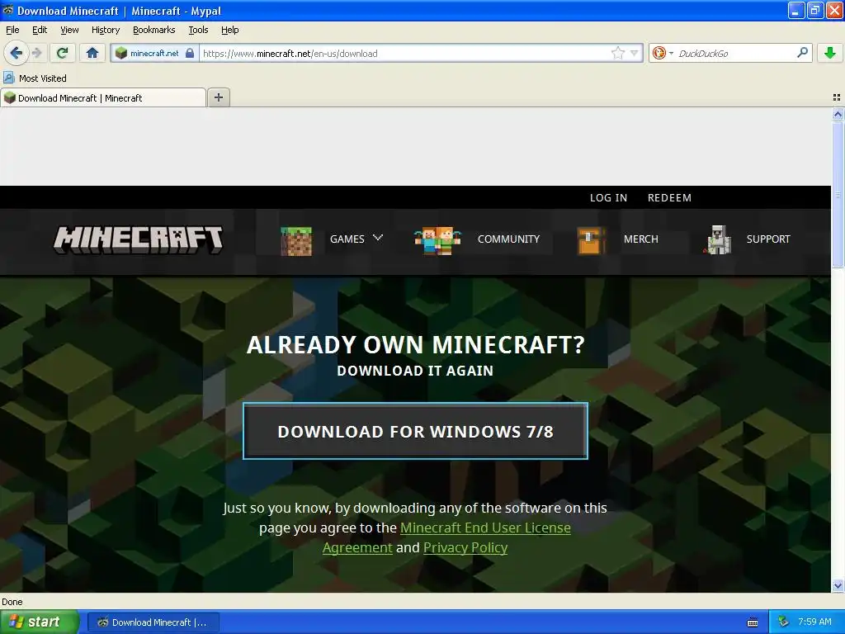The height and width of the screenshot is (634, 845).
Task: Click the 7:59 AM system clock
Action: [814, 622]
